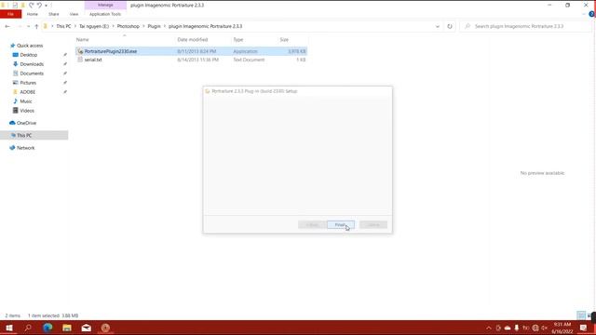Open Desktop in the navigation pane
Screen dimensions: 596x335
(x=29, y=55)
